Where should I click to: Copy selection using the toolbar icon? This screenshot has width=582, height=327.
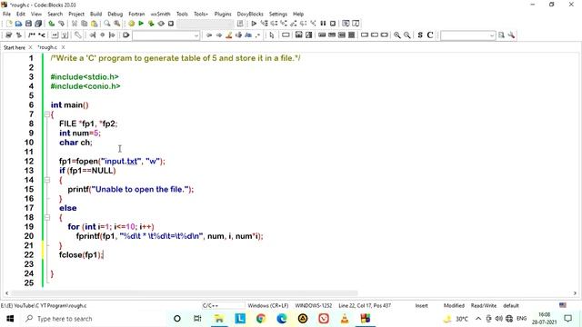85,24
